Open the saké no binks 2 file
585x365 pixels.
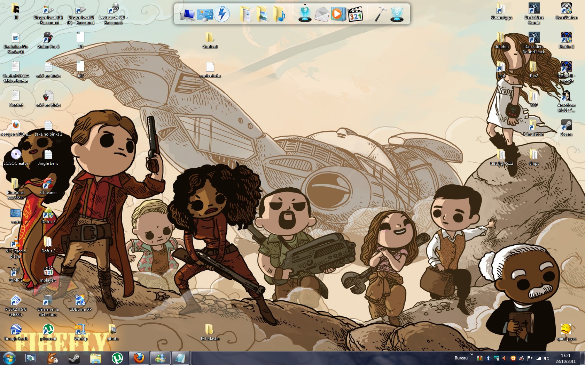tap(48, 128)
